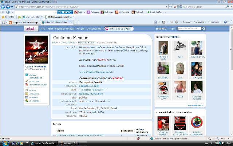Viewport: 233px width, 146px height.
Task: Open enquetes in community sidebar
Action: coord(34,94)
